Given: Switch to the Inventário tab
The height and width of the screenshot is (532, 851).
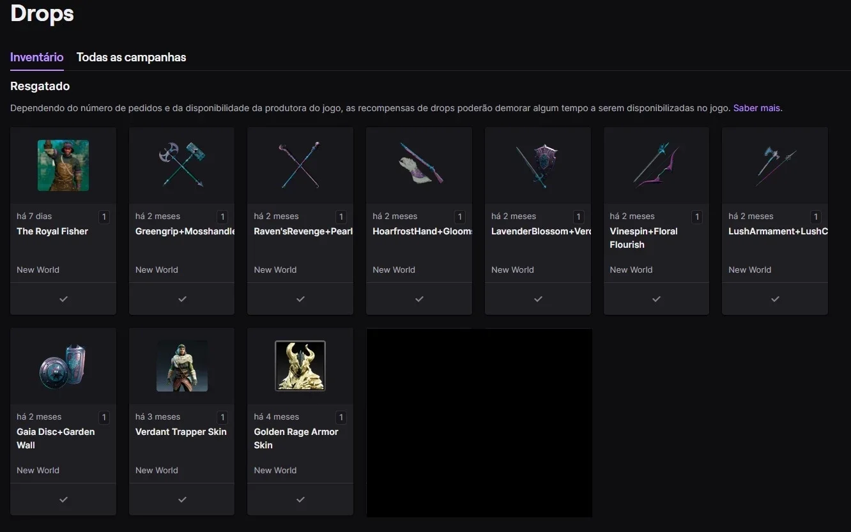Looking at the screenshot, I should [x=37, y=57].
